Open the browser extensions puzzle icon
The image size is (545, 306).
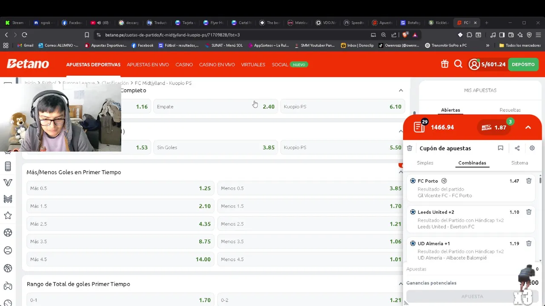click(x=469, y=35)
